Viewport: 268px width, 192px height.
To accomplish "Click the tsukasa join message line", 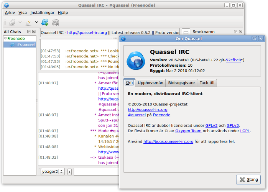I will pyautogui.click(x=79, y=158).
